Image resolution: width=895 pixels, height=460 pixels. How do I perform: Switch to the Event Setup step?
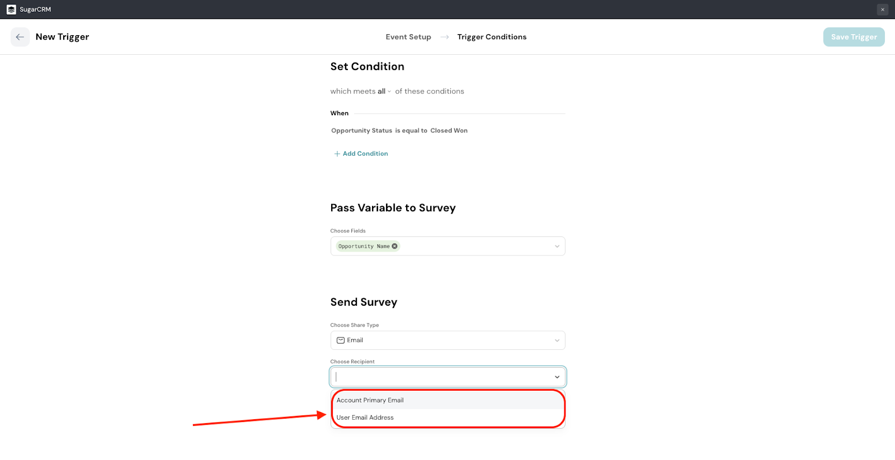coord(408,37)
